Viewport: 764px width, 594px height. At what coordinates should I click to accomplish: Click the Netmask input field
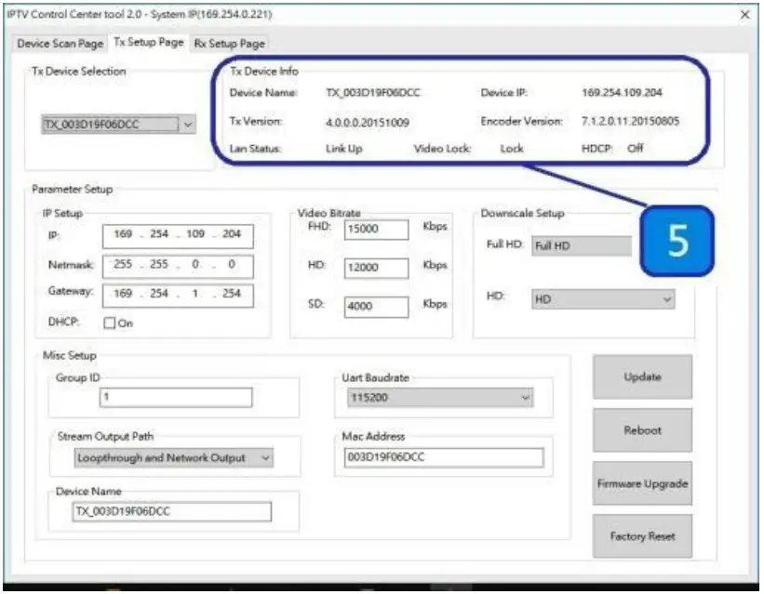[178, 266]
